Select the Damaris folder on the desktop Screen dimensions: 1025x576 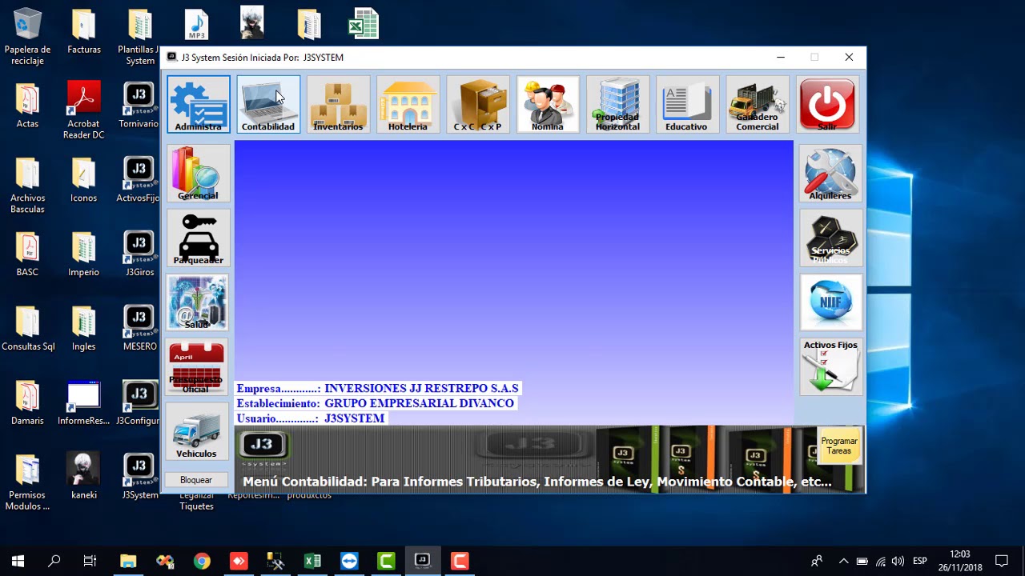point(27,403)
